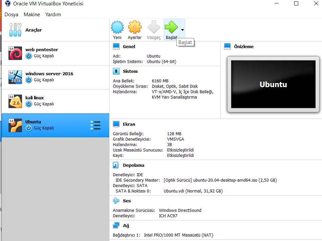The image size is (322, 241).
Task: Click the Yeni (New) starburst icon
Action: point(117,27)
